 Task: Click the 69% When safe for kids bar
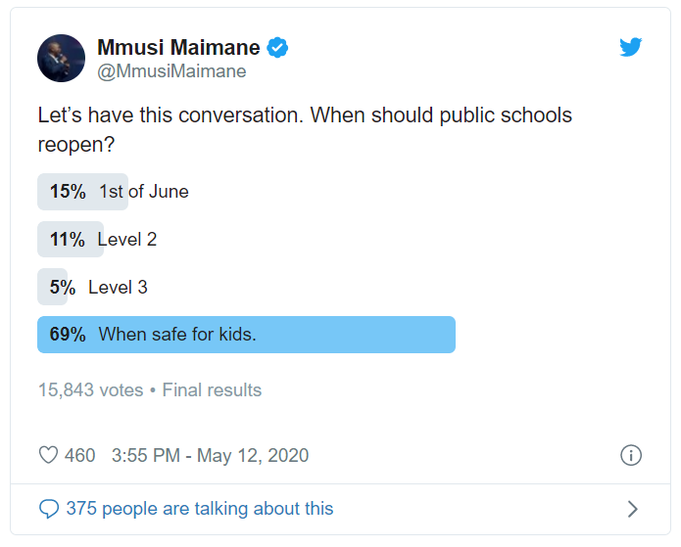(246, 335)
